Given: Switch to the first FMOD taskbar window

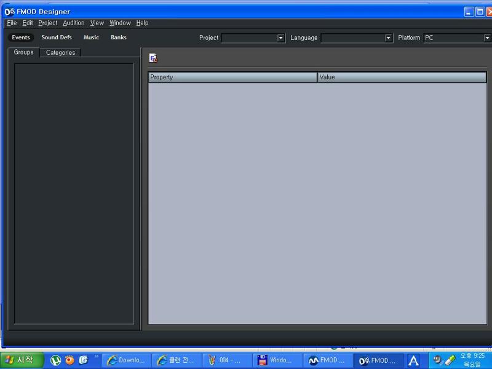Looking at the screenshot, I should (x=328, y=360).
